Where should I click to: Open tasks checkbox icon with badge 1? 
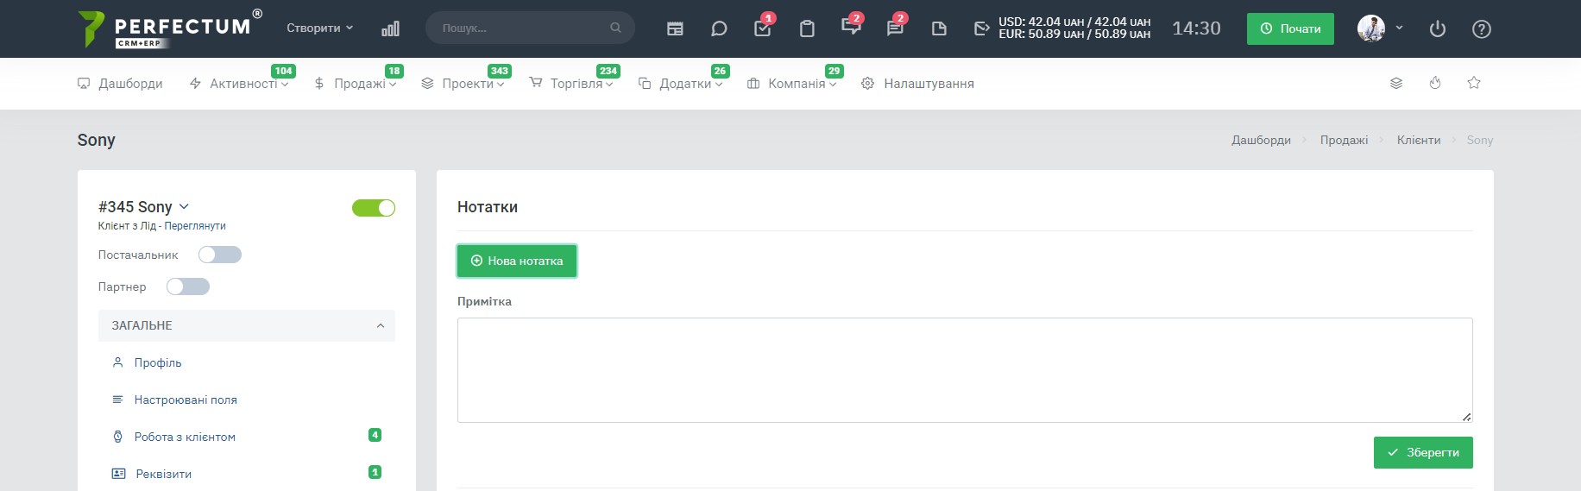click(x=763, y=28)
